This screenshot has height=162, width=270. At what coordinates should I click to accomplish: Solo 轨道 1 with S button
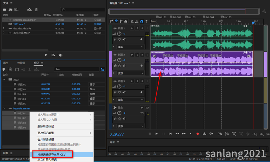(x=137, y=28)
